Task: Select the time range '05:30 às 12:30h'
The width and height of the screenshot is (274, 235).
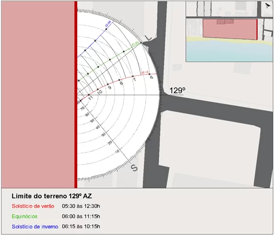Action: (81, 206)
